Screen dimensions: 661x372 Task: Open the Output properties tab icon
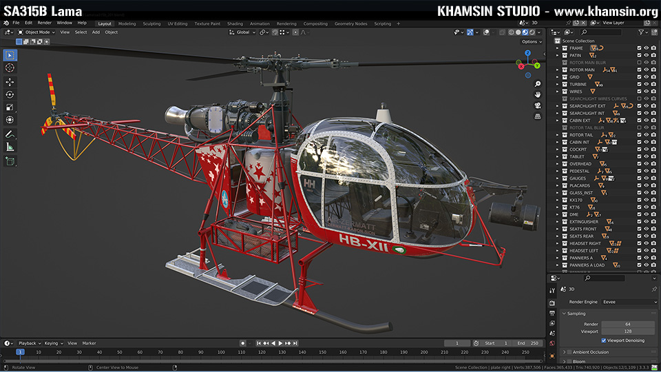pyautogui.click(x=552, y=313)
